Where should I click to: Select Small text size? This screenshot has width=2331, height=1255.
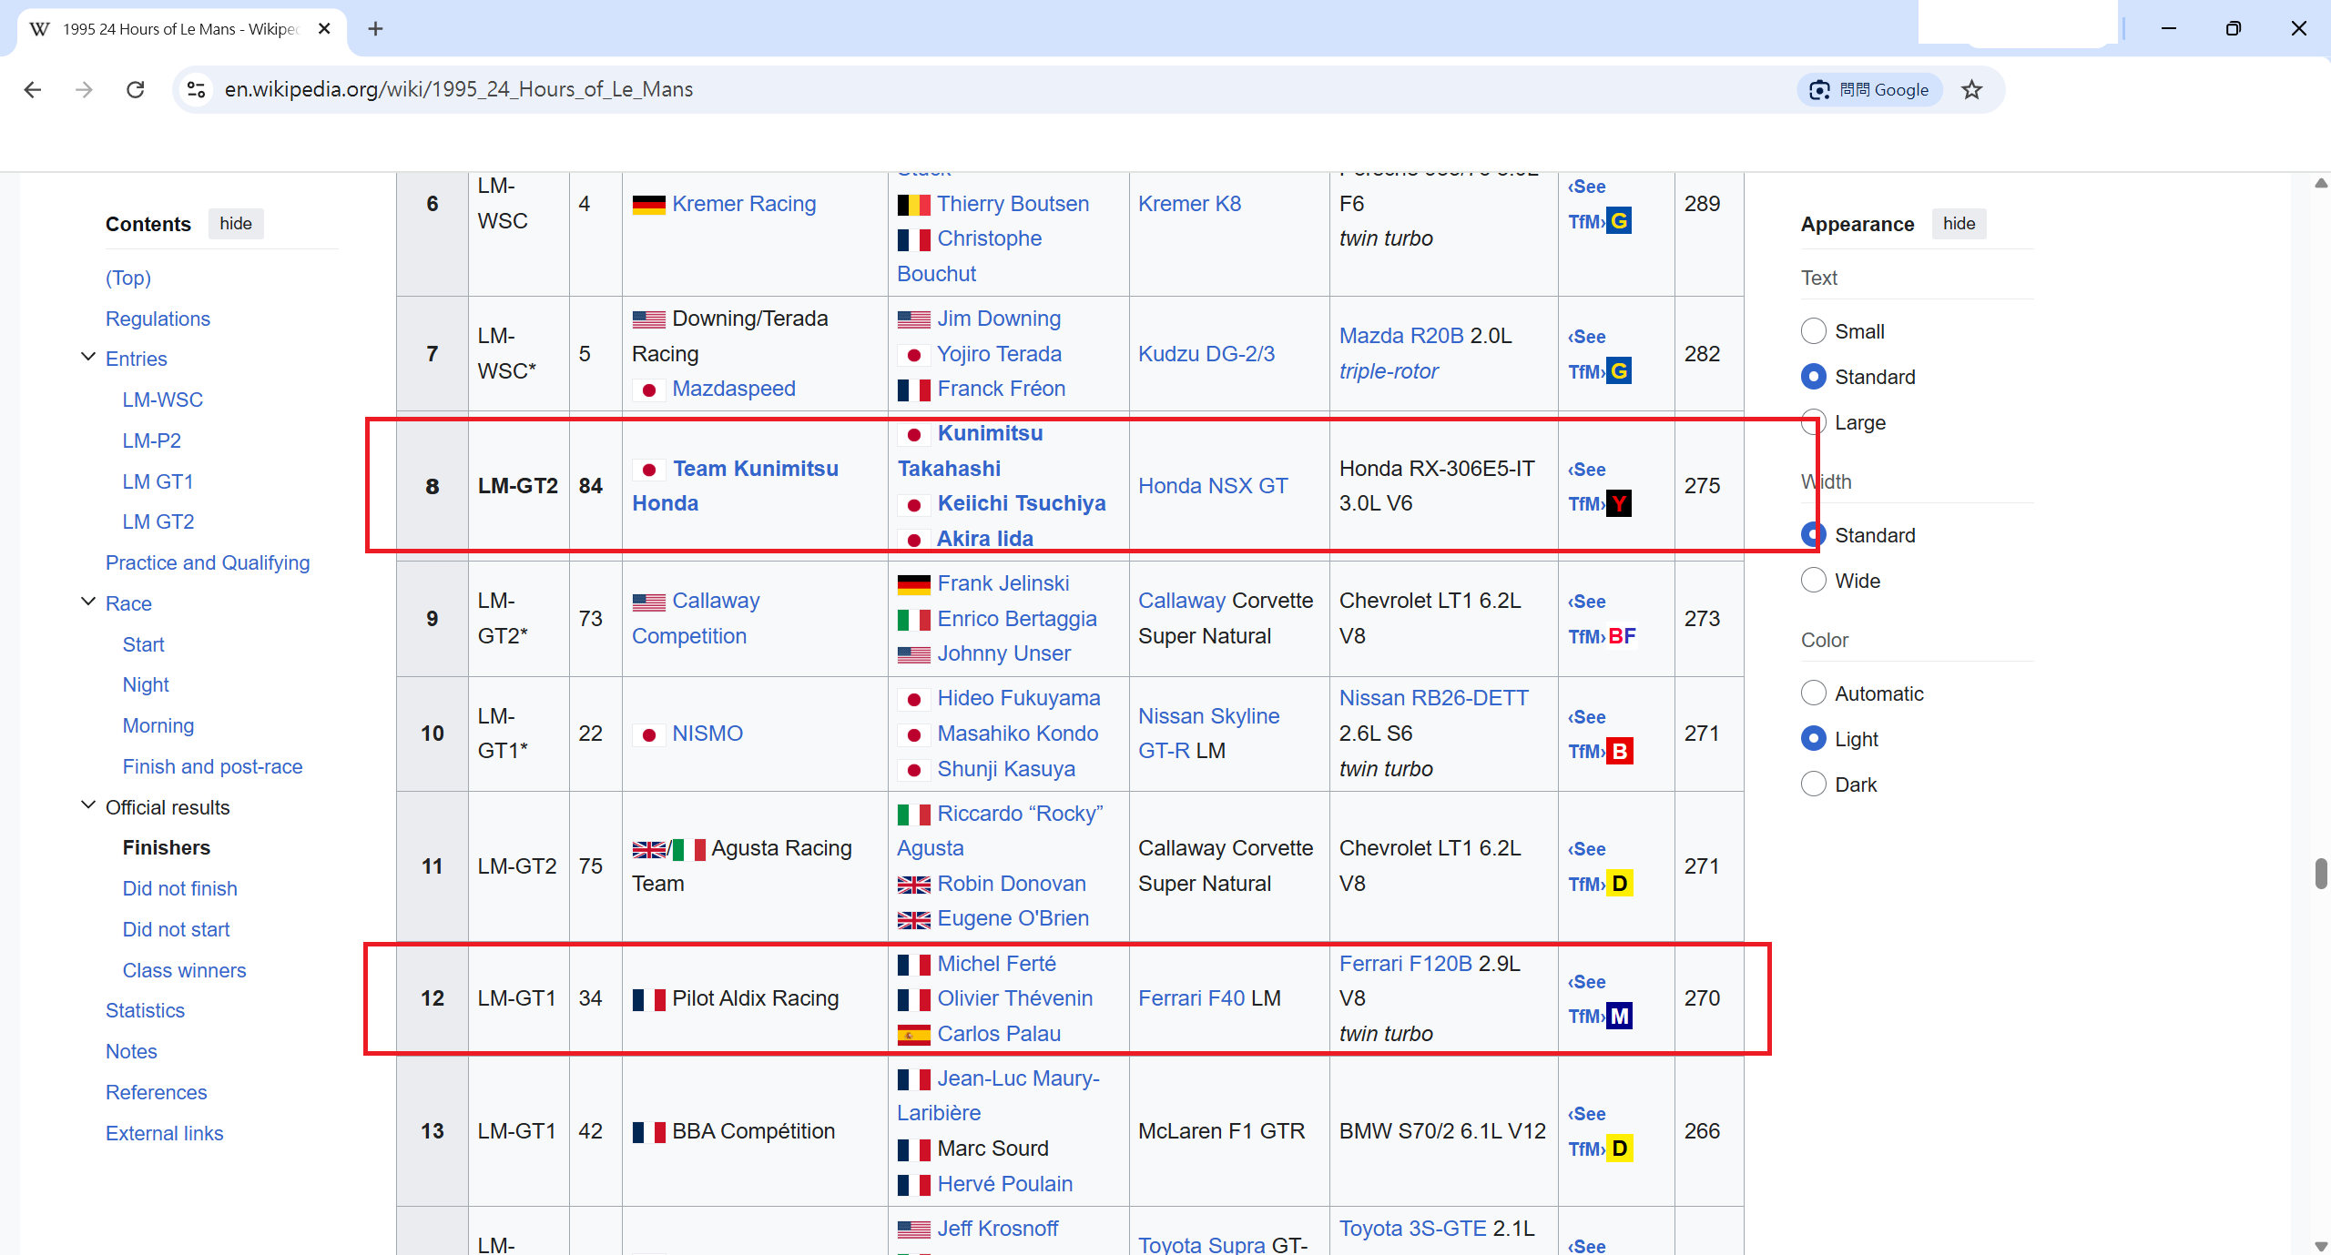pos(1814,331)
